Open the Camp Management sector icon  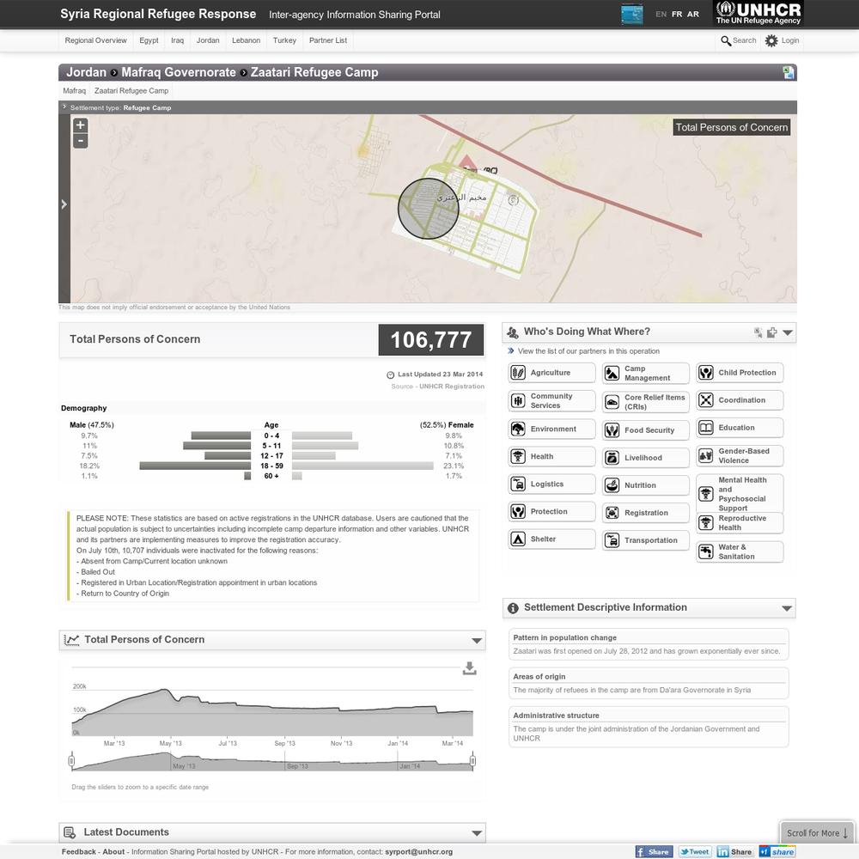click(612, 373)
